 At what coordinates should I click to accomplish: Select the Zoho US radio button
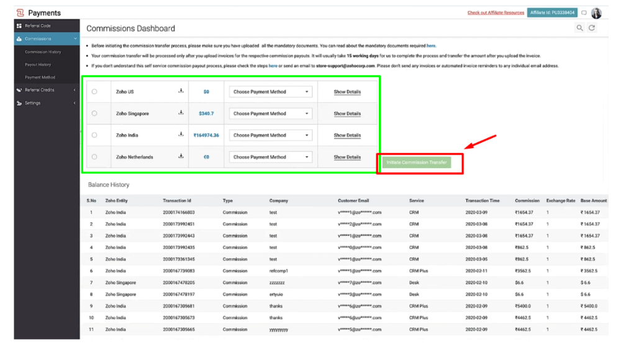tap(94, 92)
